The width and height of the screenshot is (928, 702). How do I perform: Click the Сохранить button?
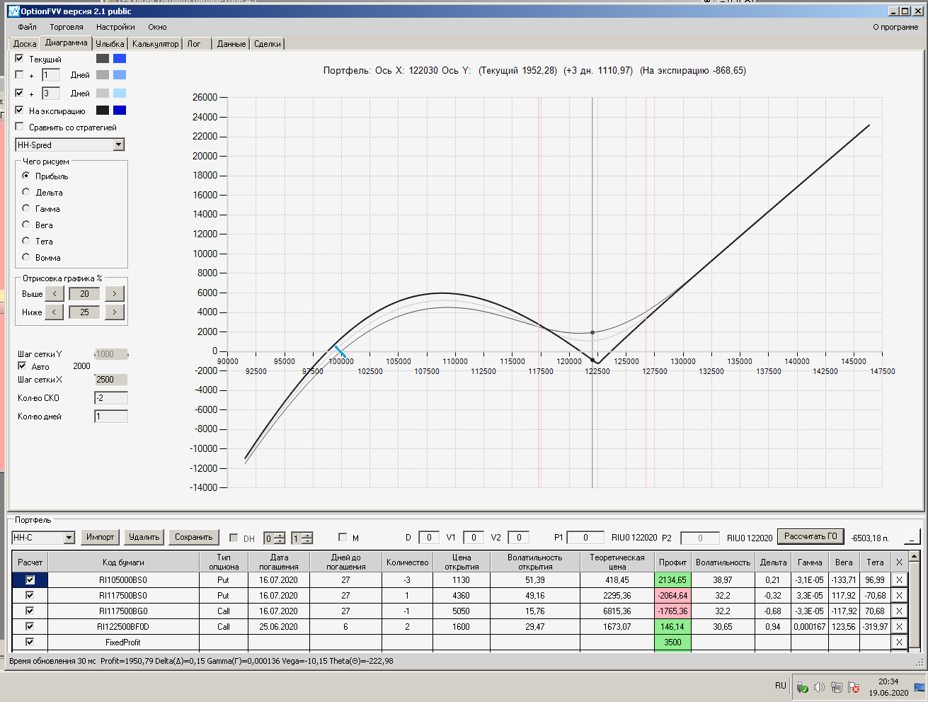coord(194,537)
